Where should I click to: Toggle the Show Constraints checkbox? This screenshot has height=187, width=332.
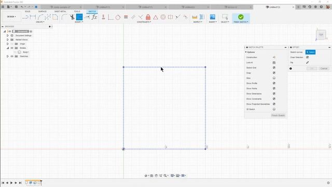coord(274,99)
